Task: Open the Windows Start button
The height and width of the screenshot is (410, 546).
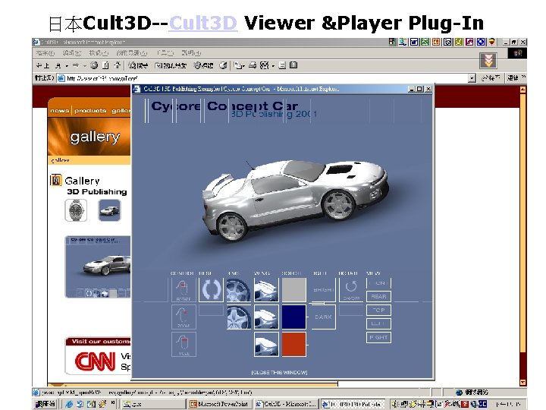Action: tap(45, 404)
